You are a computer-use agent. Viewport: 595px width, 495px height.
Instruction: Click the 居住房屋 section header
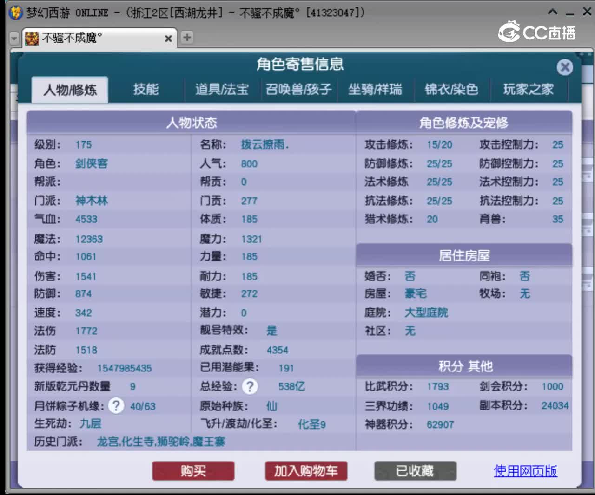tap(464, 255)
